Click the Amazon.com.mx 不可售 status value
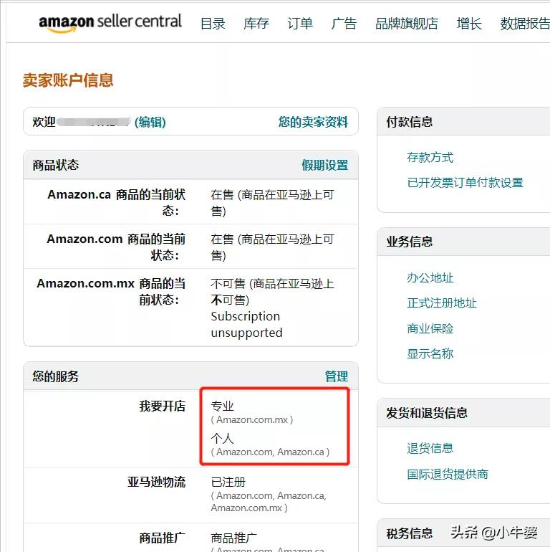The width and height of the screenshot is (550, 552). [x=272, y=292]
